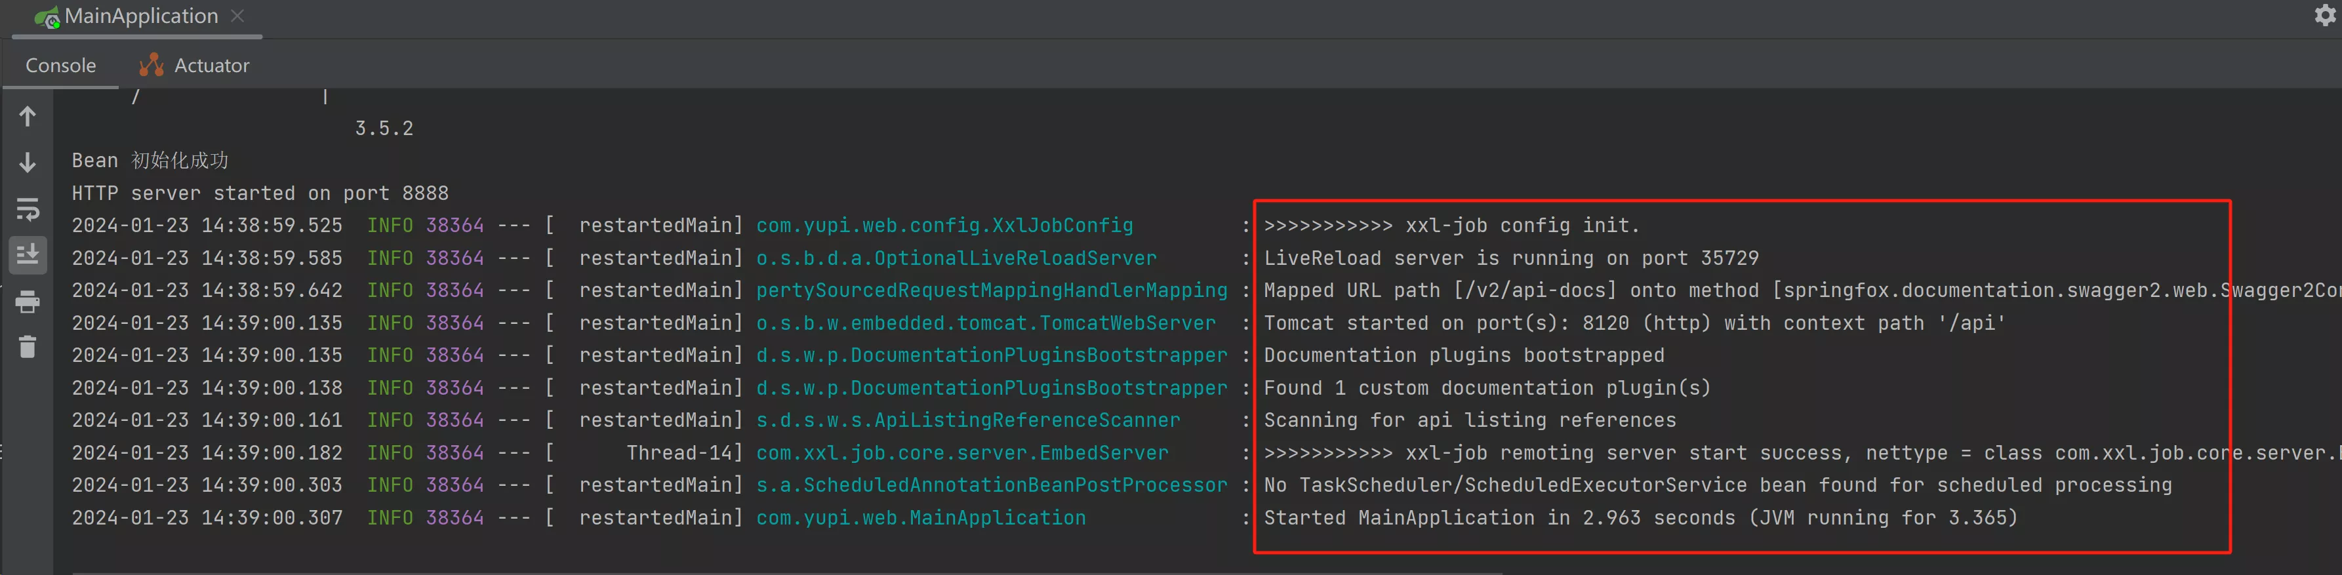2342x575 pixels.
Task: Open DocumentationPluginsBootstrapper link at 14:39:00.135
Action: point(992,355)
